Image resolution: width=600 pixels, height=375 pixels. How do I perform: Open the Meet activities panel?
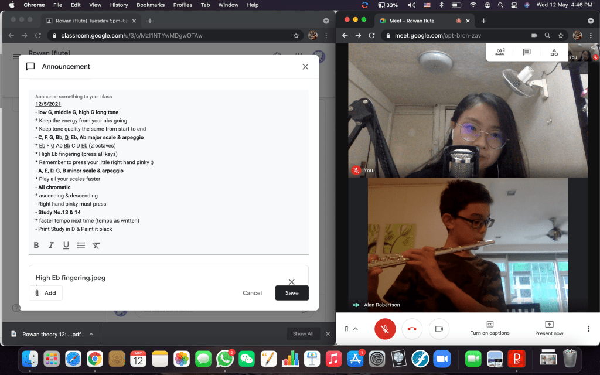pyautogui.click(x=554, y=52)
